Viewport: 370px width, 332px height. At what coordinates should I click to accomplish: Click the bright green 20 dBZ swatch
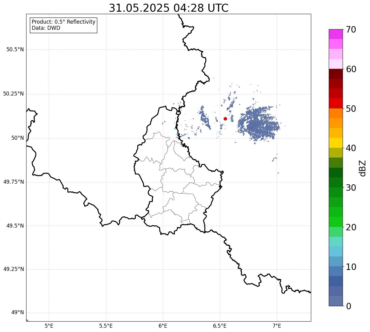336,222
